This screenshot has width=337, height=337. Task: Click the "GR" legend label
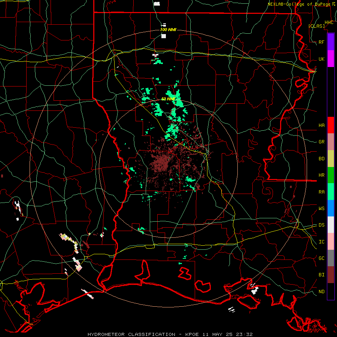(x=321, y=142)
